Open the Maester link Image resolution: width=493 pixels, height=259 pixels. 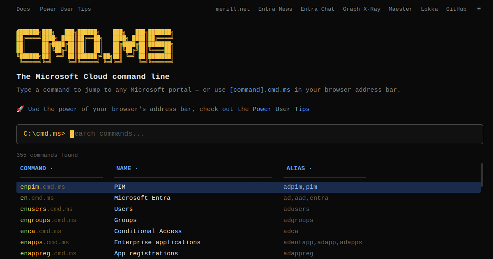[401, 9]
